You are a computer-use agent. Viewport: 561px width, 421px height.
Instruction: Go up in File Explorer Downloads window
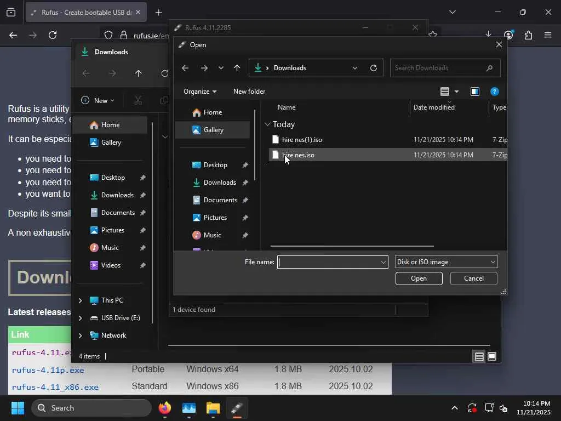pyautogui.click(x=139, y=73)
